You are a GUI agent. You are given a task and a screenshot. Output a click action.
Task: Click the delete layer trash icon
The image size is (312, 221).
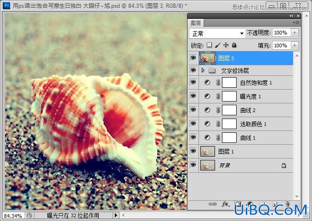click(x=287, y=204)
